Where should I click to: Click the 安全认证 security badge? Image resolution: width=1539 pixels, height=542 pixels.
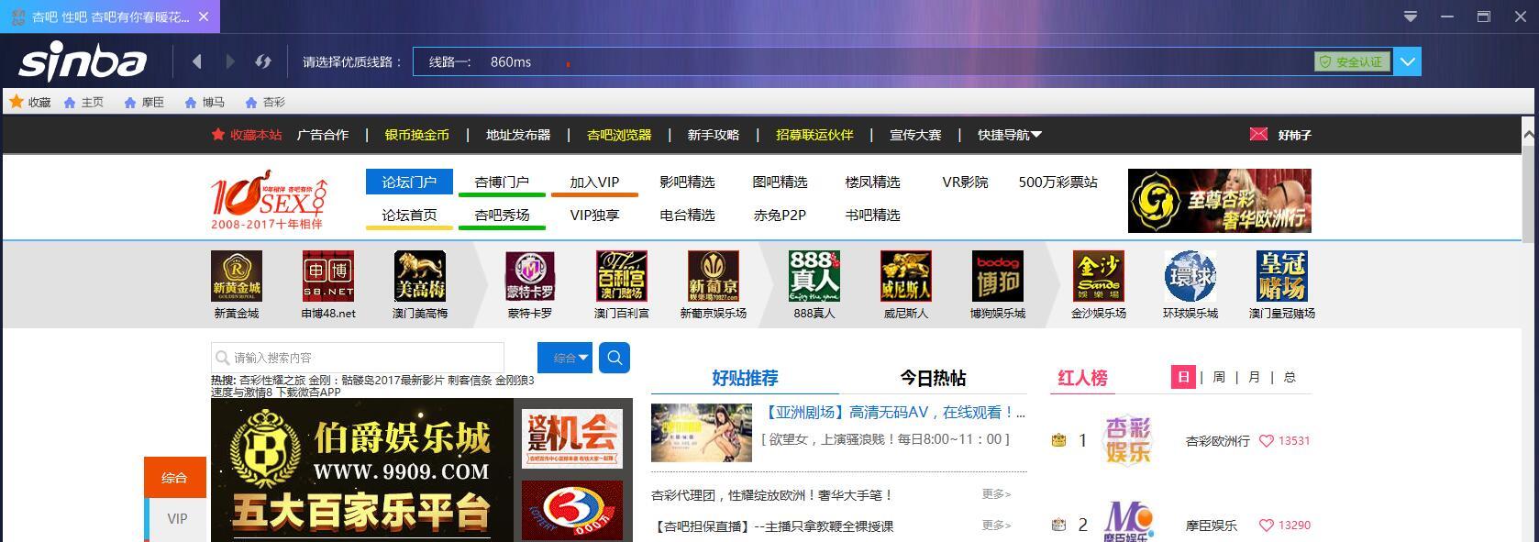[x=1352, y=61]
